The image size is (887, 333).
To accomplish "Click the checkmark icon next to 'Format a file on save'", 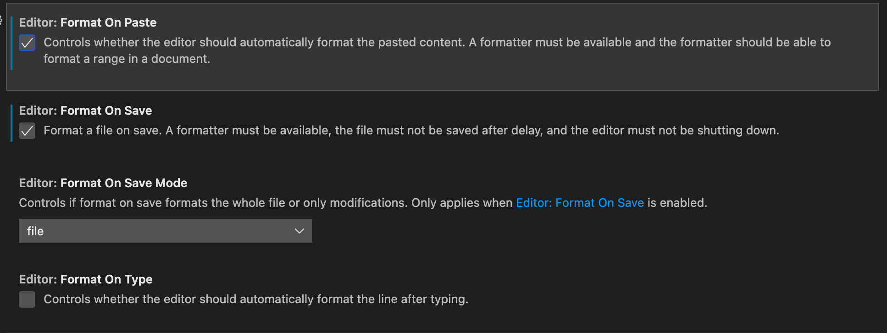I will (27, 131).
